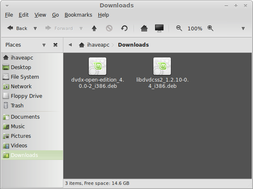
Task: Open Trash from the sidebar
Action: [x=32, y=106]
